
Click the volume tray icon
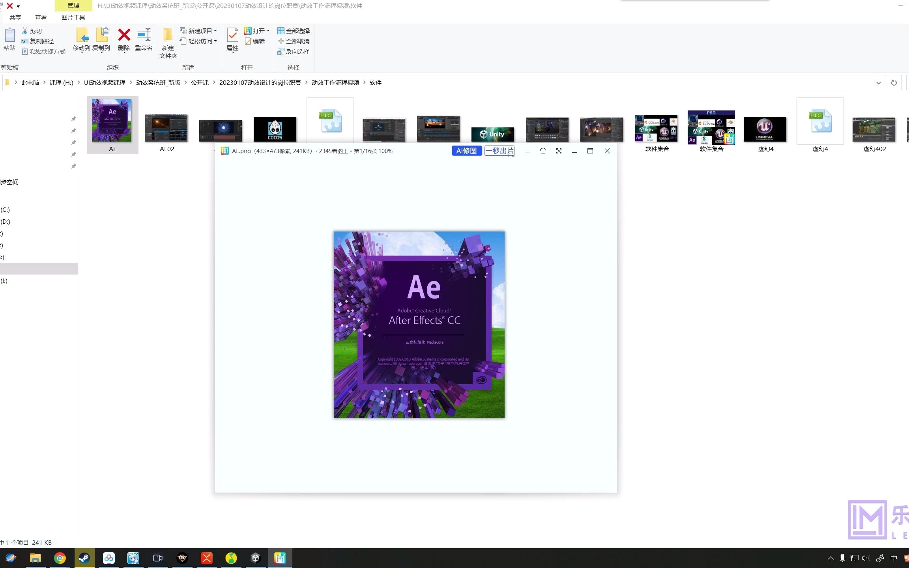click(x=866, y=558)
